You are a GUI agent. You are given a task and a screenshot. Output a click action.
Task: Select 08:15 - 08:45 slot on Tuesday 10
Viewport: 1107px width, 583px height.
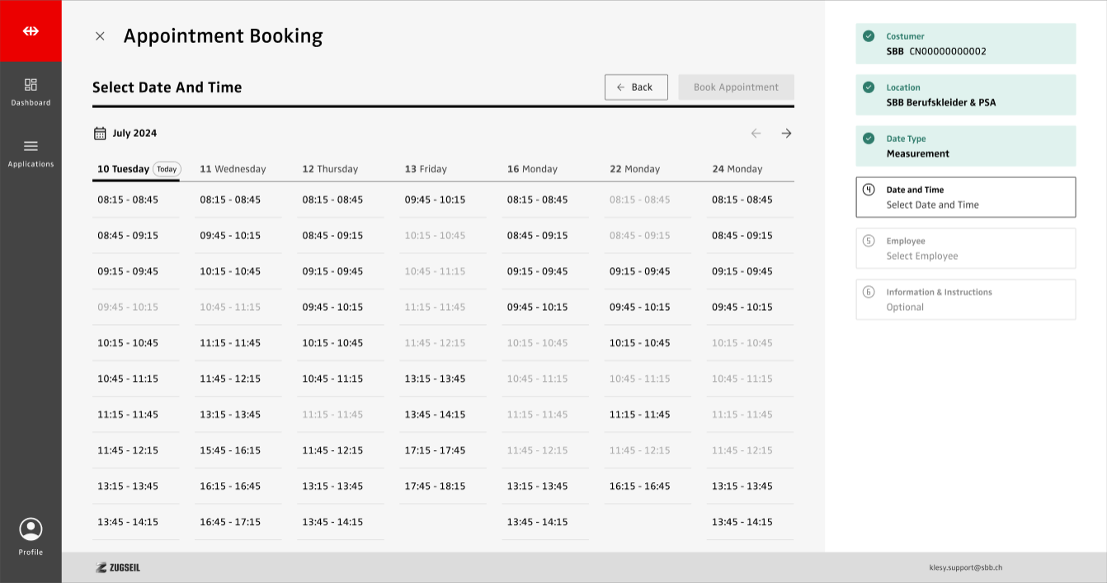click(128, 200)
